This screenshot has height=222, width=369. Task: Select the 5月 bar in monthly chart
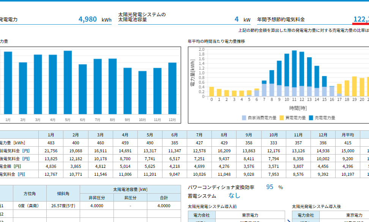coord(68,83)
